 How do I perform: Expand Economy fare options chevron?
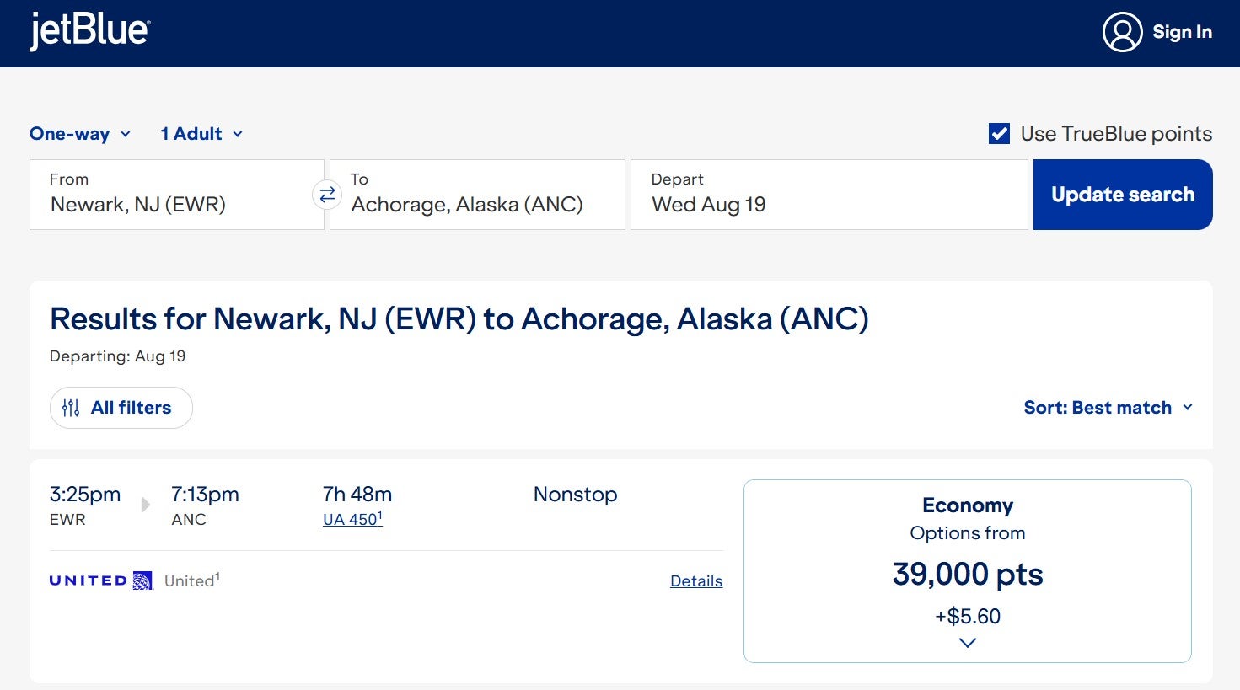968,643
